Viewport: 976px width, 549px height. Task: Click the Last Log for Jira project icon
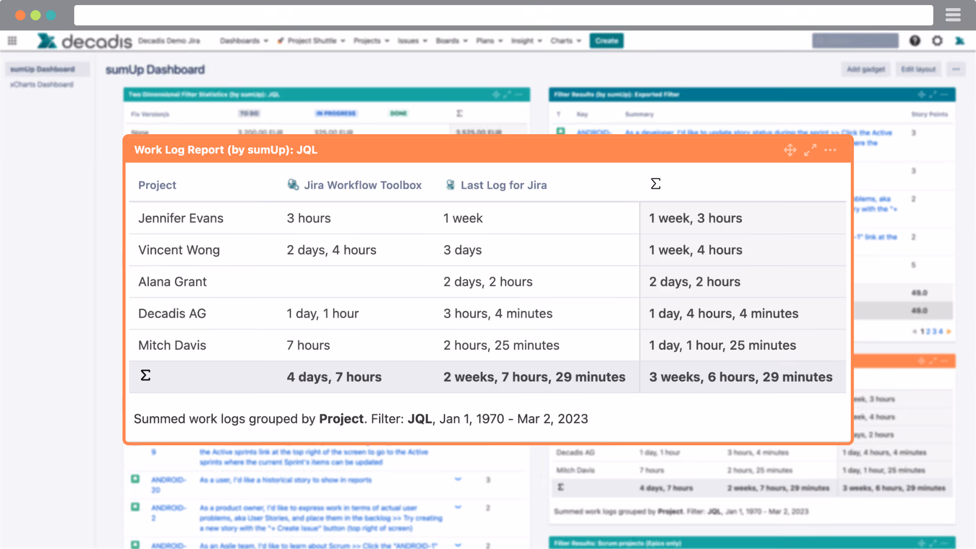tap(450, 185)
